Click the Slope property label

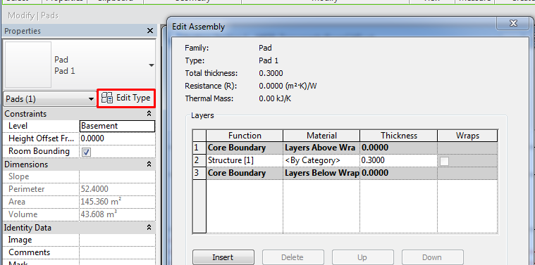(19, 176)
